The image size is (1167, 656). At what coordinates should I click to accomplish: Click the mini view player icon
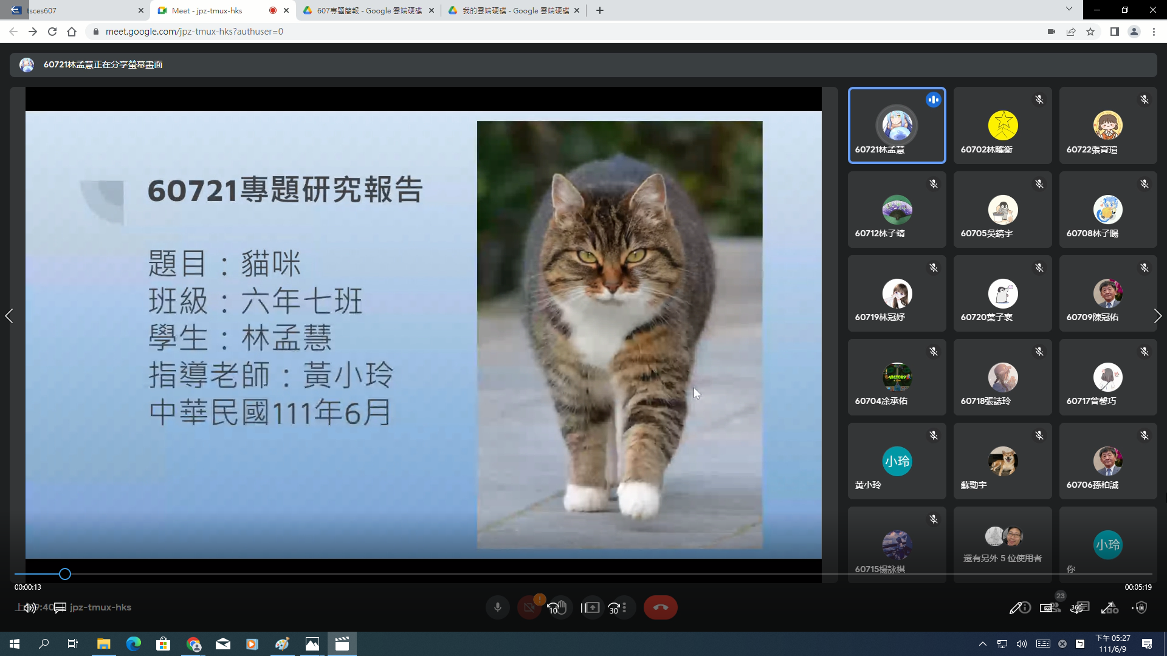tap(1046, 607)
